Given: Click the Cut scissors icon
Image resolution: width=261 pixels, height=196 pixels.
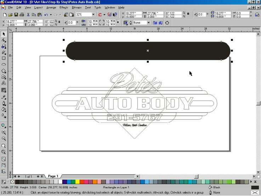Looking at the screenshot, I should [28, 15].
